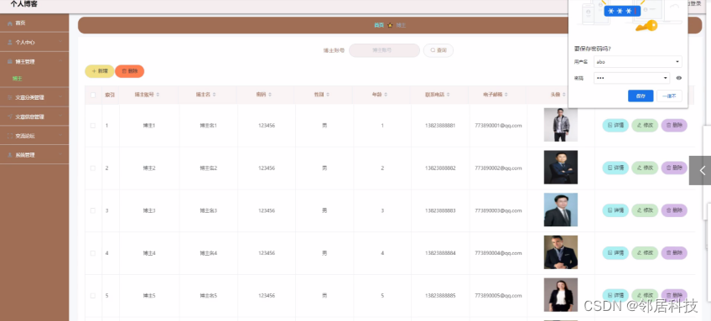Click the avatar photo of 博主4
This screenshot has height=321, width=711.
[561, 252]
